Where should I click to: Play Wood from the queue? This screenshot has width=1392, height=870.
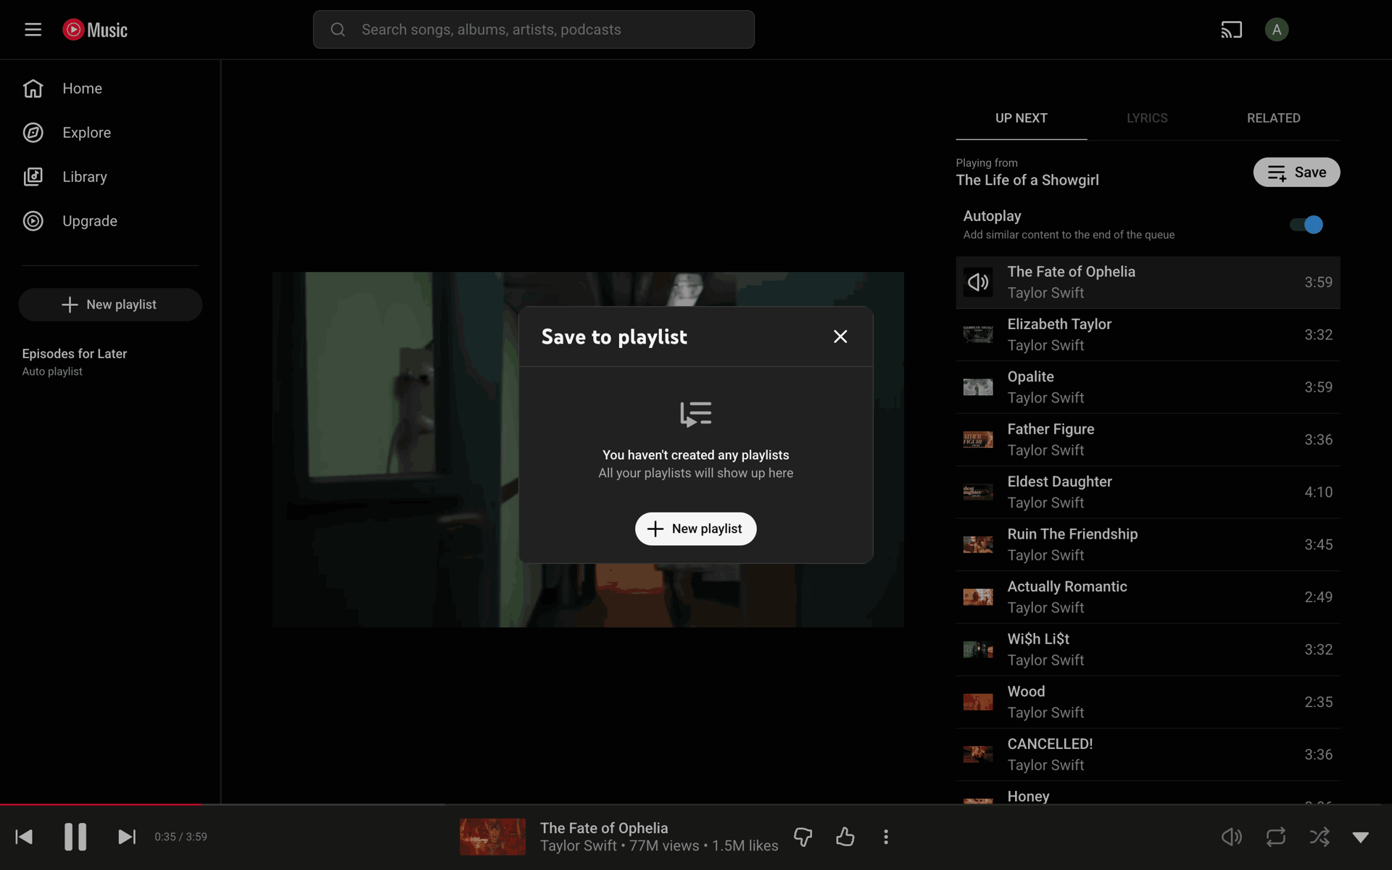point(1148,702)
